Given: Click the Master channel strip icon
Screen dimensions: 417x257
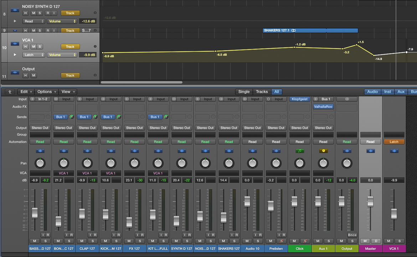Looking at the screenshot, I should click(370, 151).
